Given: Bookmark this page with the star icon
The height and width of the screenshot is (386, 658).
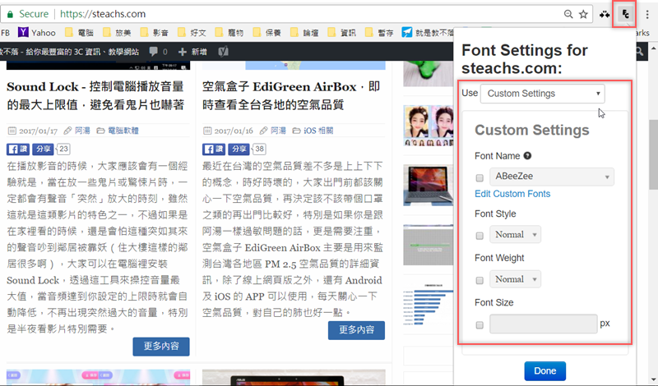Looking at the screenshot, I should pyautogui.click(x=583, y=14).
